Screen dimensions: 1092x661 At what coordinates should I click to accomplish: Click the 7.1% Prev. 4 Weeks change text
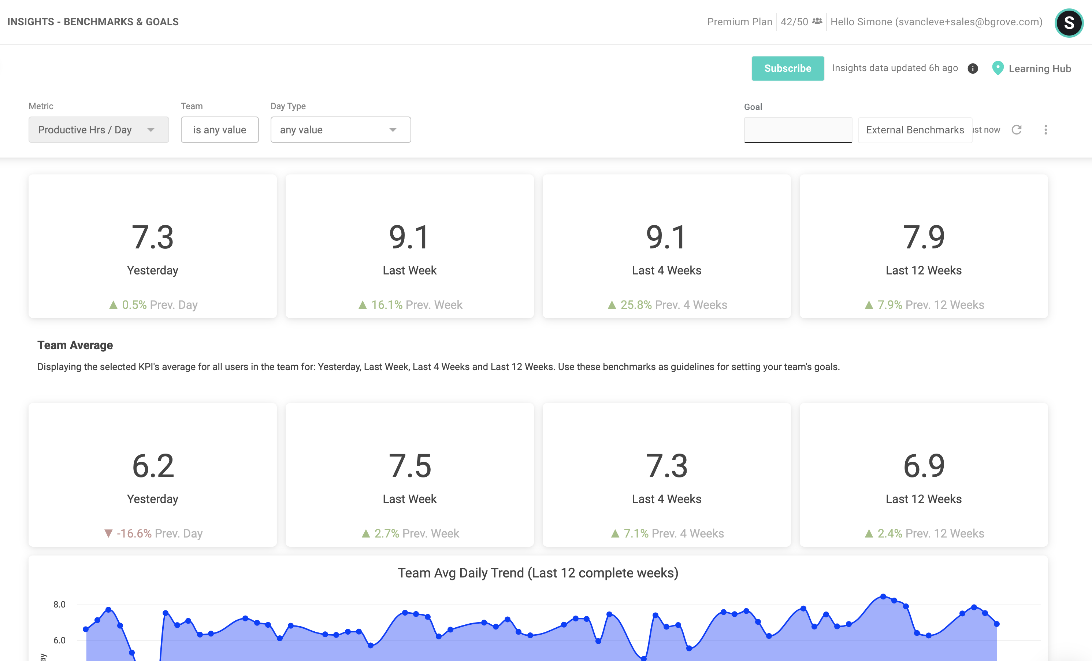pyautogui.click(x=667, y=533)
